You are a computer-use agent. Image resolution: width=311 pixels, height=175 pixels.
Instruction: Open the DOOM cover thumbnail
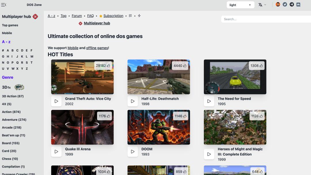(159, 127)
